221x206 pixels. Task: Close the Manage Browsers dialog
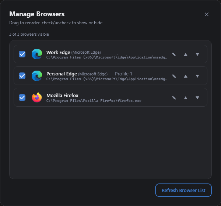pyautogui.click(x=207, y=14)
